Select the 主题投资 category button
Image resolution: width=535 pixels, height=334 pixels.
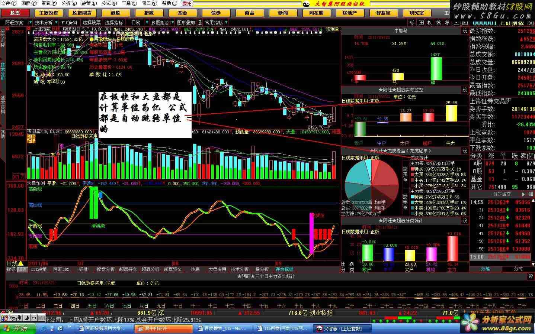(49, 13)
